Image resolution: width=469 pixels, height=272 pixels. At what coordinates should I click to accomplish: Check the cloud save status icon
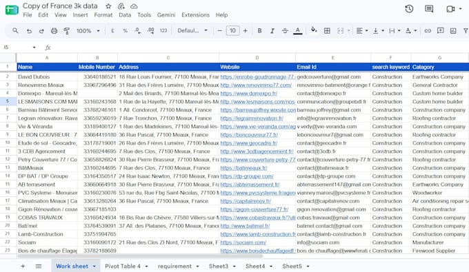point(134,6)
